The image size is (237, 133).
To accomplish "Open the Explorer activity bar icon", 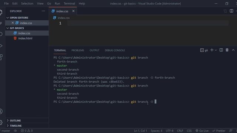I will pos(1,12).
